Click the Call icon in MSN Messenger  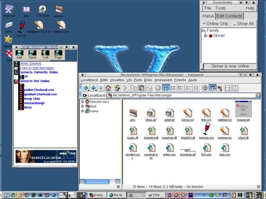point(45,55)
